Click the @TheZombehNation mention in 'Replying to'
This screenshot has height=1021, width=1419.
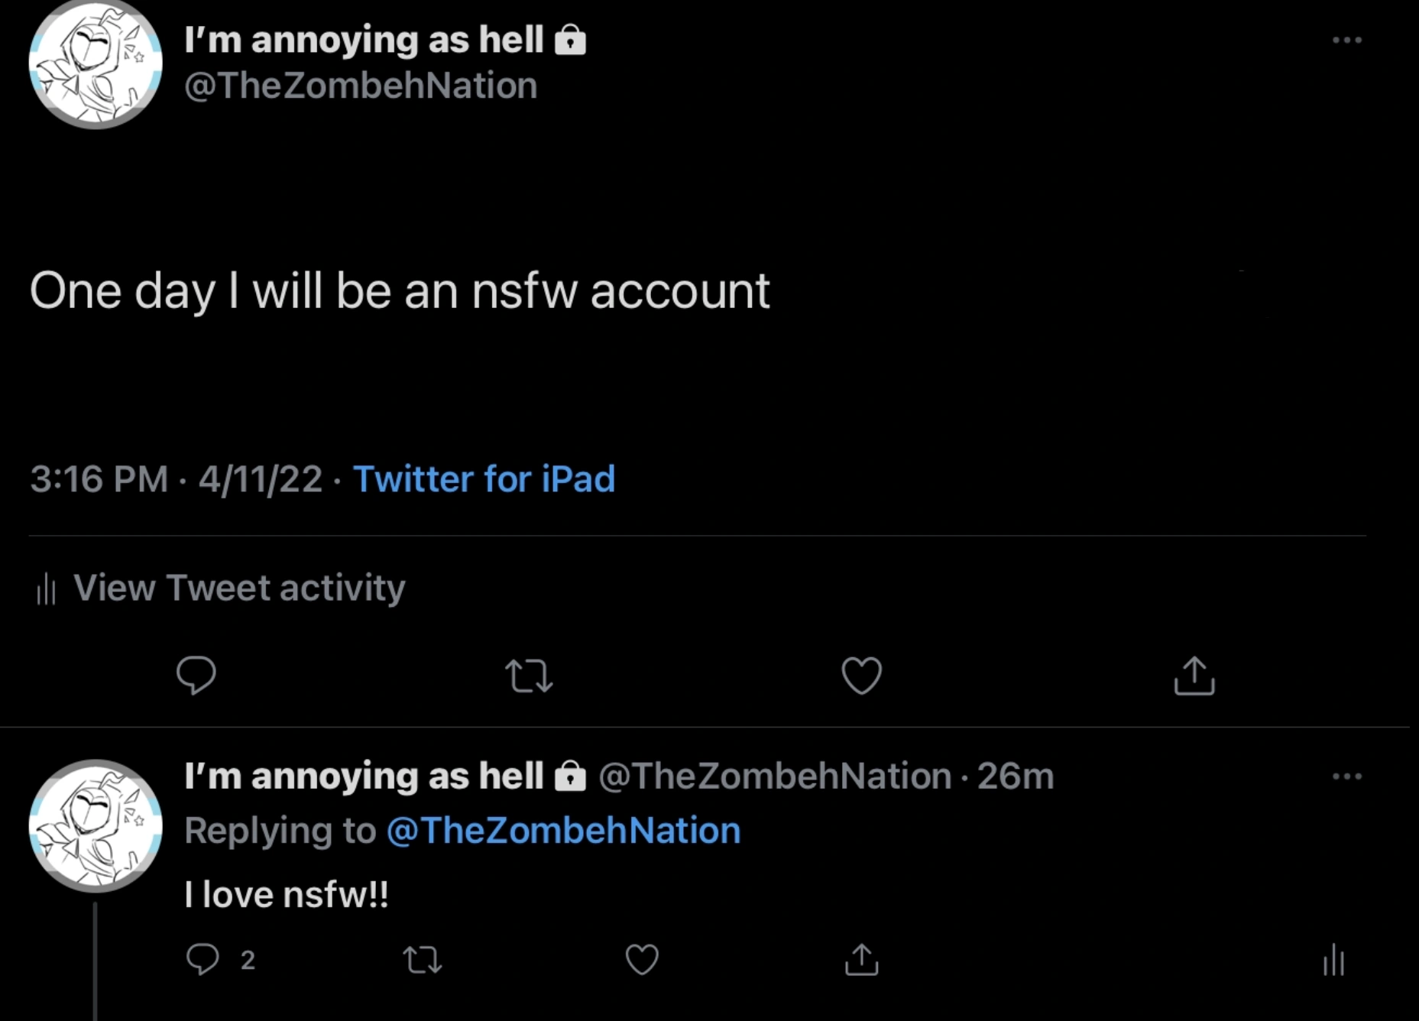563,831
